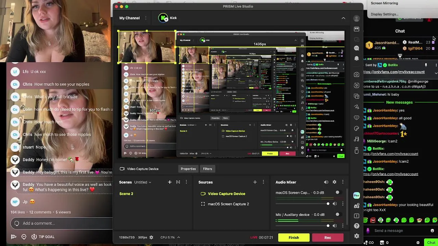Open the Audio Mixer three-dot menu

(x=343, y=182)
